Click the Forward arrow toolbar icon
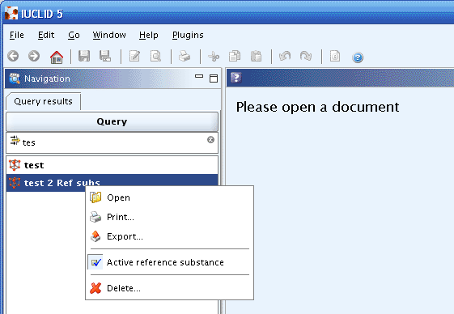 coord(34,56)
